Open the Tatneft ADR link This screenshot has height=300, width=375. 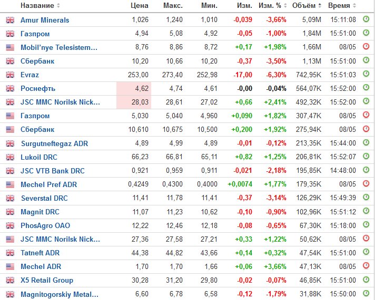[40, 253]
